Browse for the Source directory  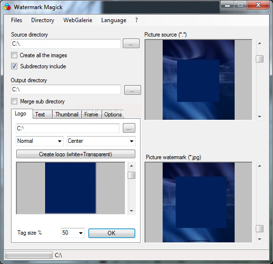click(x=131, y=43)
